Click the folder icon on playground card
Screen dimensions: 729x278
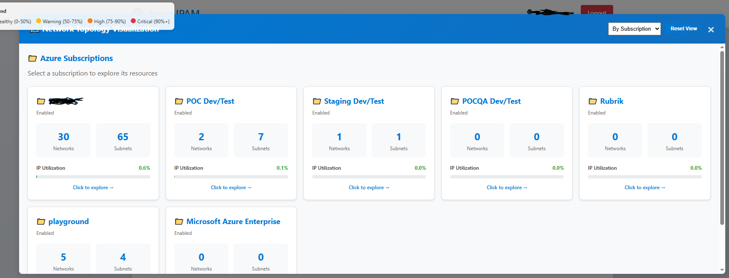tap(41, 222)
